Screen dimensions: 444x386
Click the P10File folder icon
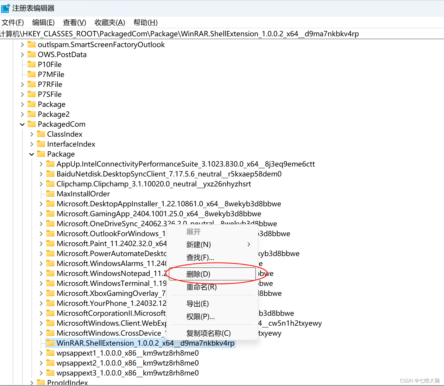coord(31,64)
